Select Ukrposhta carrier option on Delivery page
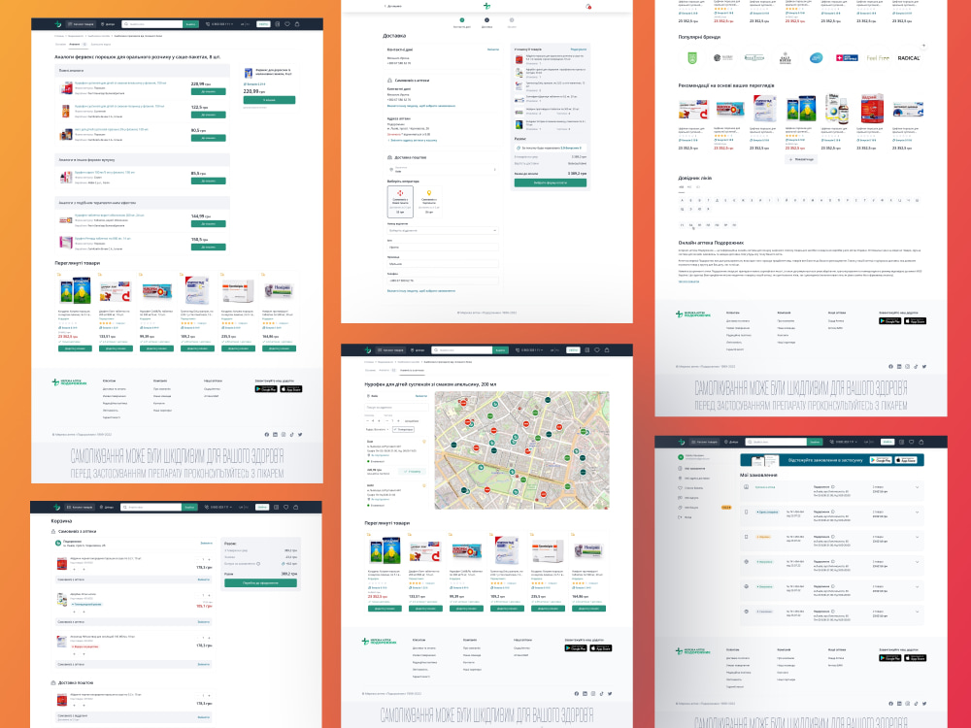 [428, 202]
